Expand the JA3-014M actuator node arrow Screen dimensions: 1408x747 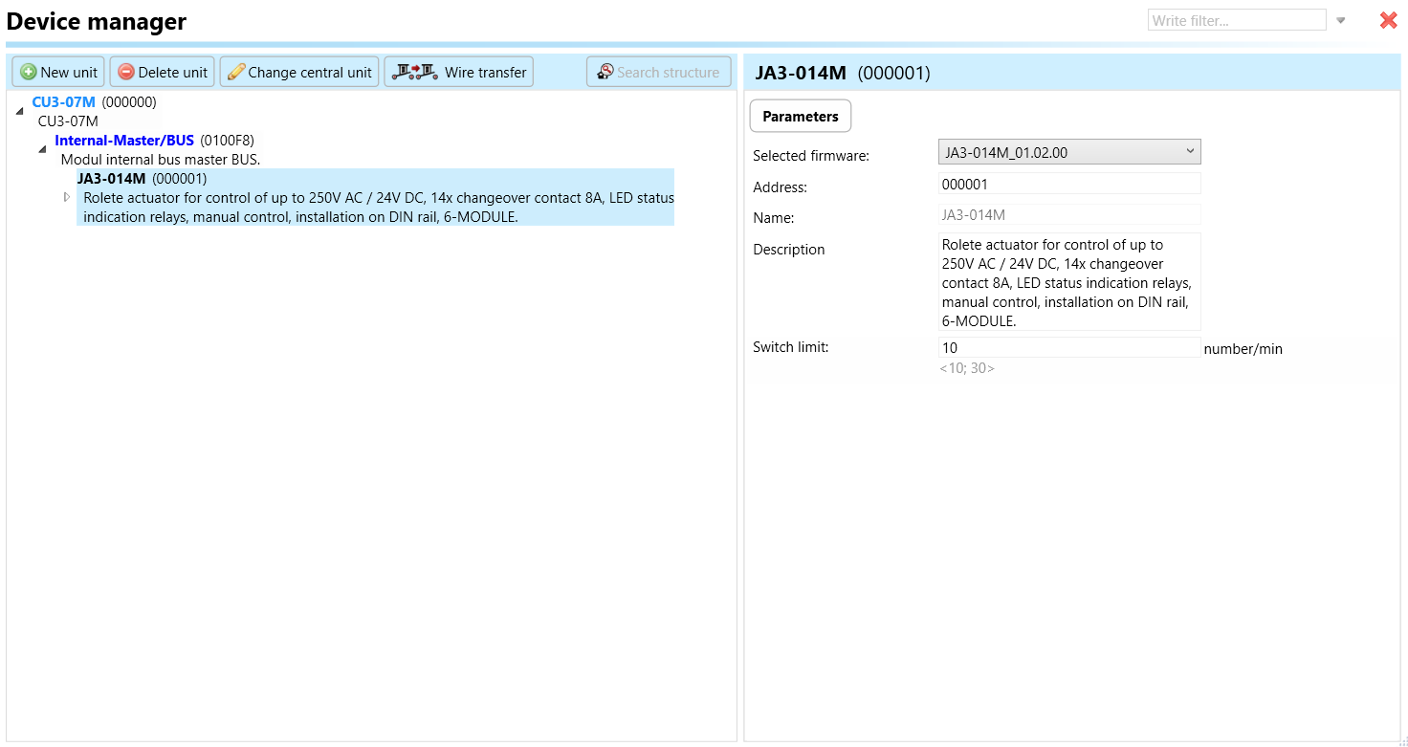click(x=67, y=197)
